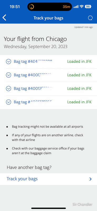Screen dimensions: 97x211
Task: Tap the home indicator bar
Action: tap(48, 208)
